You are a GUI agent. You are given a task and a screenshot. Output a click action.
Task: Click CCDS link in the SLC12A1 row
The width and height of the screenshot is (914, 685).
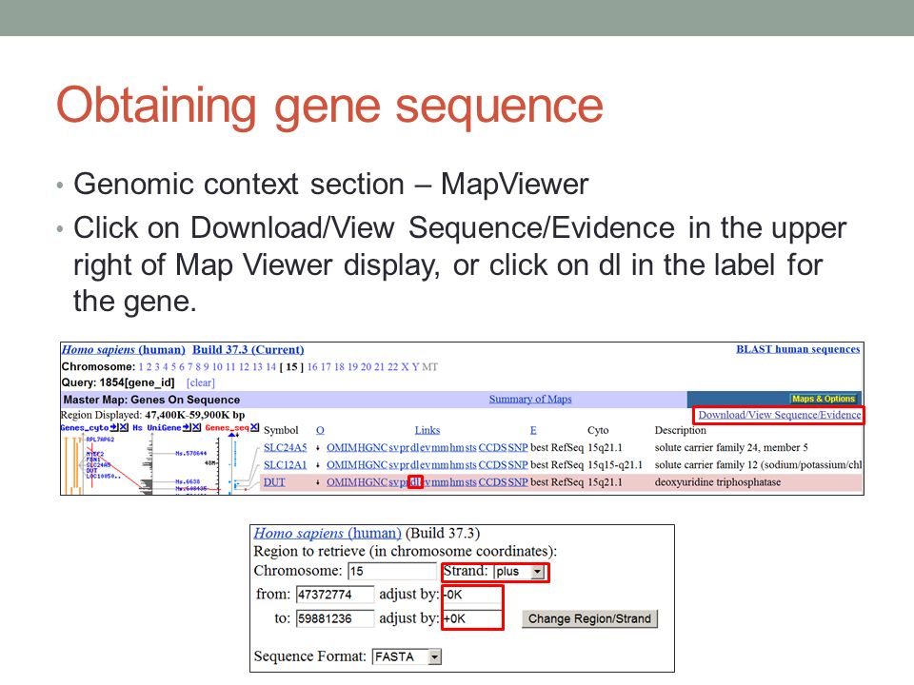pyautogui.click(x=492, y=465)
